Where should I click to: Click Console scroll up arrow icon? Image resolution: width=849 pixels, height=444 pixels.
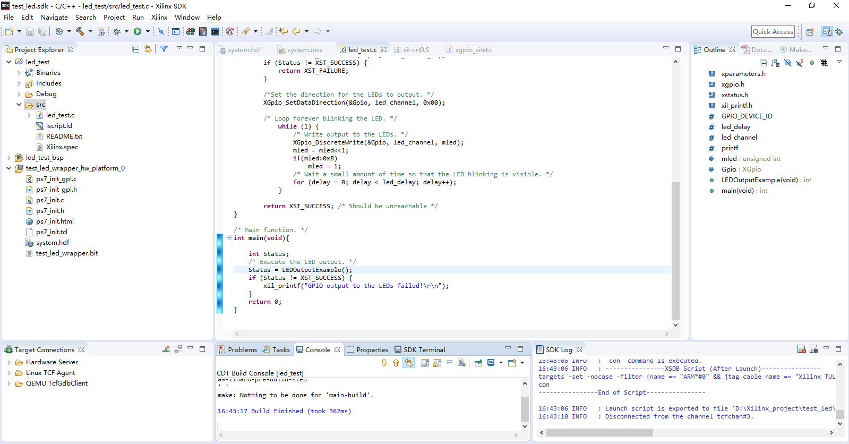(x=396, y=363)
